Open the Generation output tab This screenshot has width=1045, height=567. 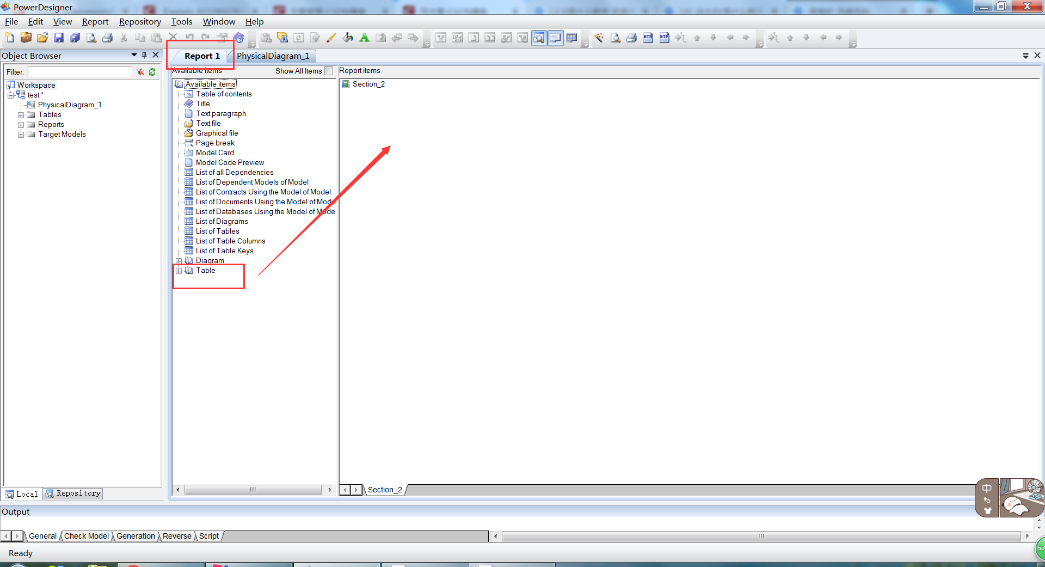[136, 536]
